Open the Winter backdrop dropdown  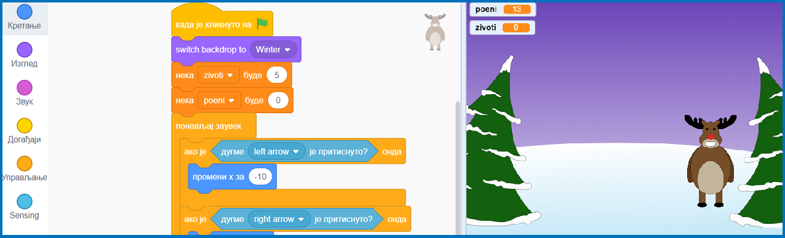[274, 49]
